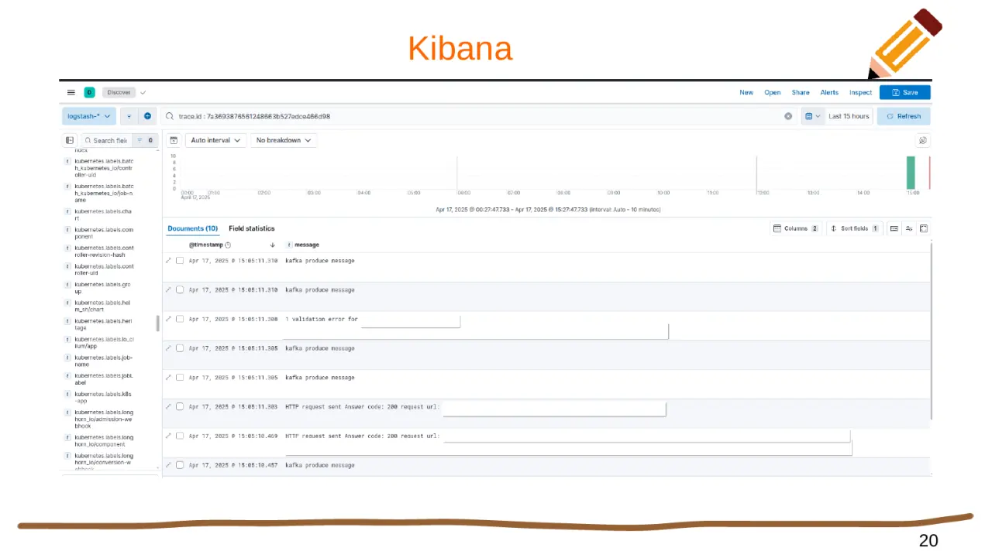The image size is (992, 558).
Task: Click the green histogram bar near 15:00
Action: pos(911,173)
